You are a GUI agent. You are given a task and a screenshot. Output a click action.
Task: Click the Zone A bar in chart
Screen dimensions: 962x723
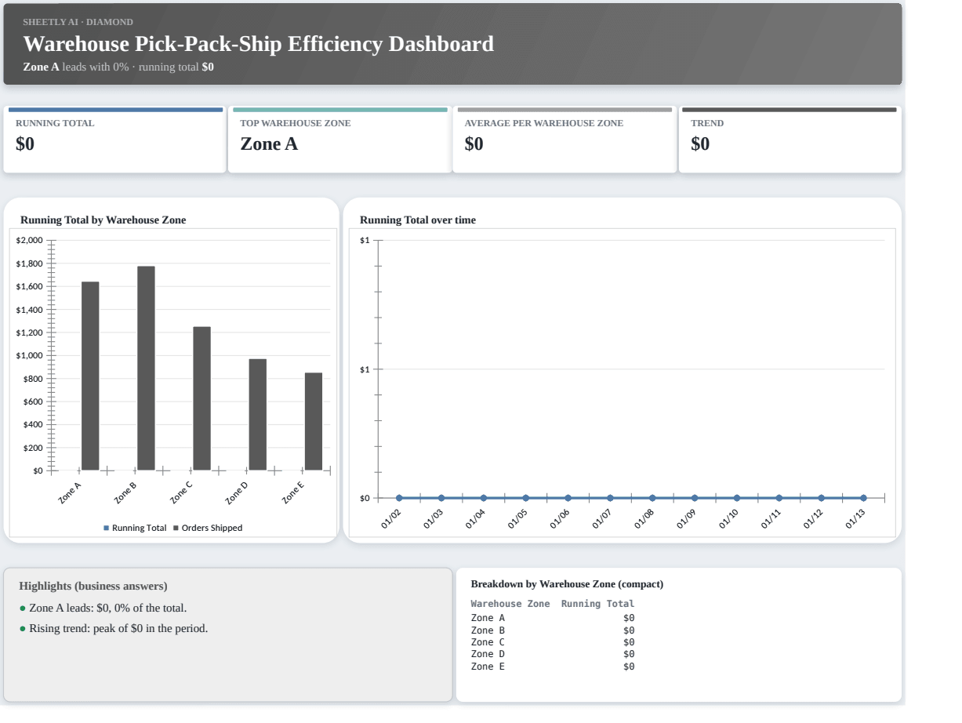point(90,376)
